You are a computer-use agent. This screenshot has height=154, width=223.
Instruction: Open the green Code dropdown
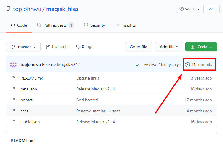coord(201,47)
